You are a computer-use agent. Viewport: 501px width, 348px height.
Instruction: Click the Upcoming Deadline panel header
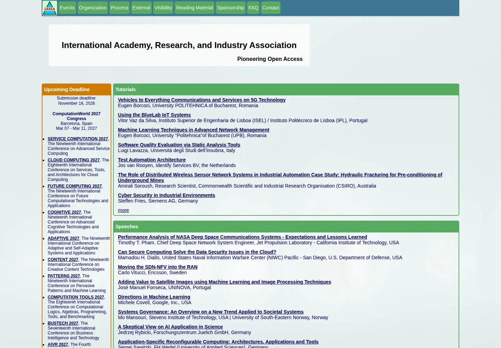[77, 89]
